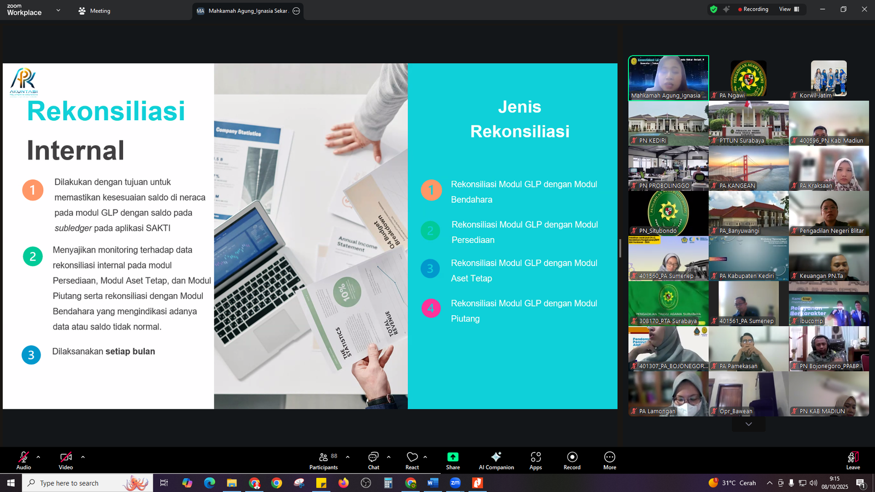Select the PA Kraksaan video thumbnail
Screen dimensions: 875x492
[x=829, y=168]
